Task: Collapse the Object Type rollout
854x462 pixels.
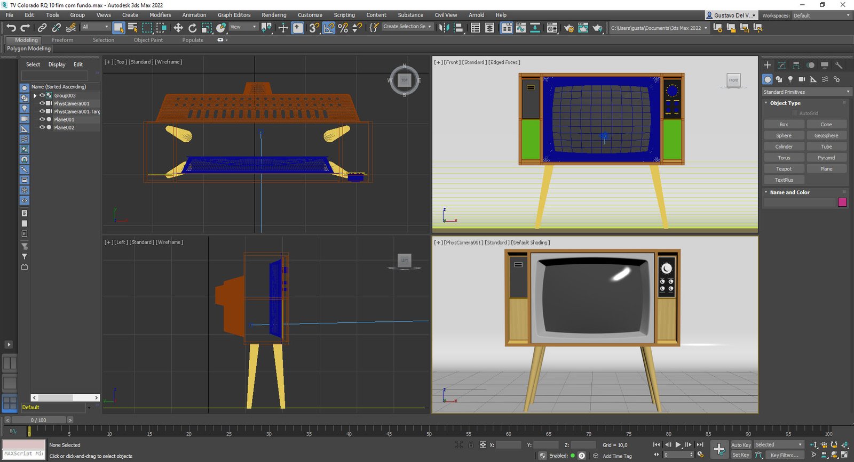Action: click(x=766, y=103)
